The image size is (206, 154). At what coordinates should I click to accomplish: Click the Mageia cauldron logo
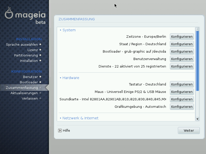point(9,13)
